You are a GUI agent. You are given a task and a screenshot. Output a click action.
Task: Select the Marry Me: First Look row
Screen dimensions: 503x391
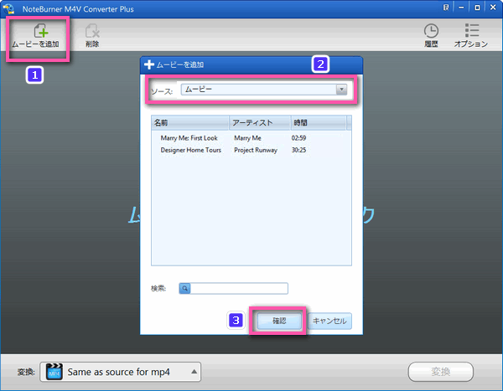(x=251, y=138)
